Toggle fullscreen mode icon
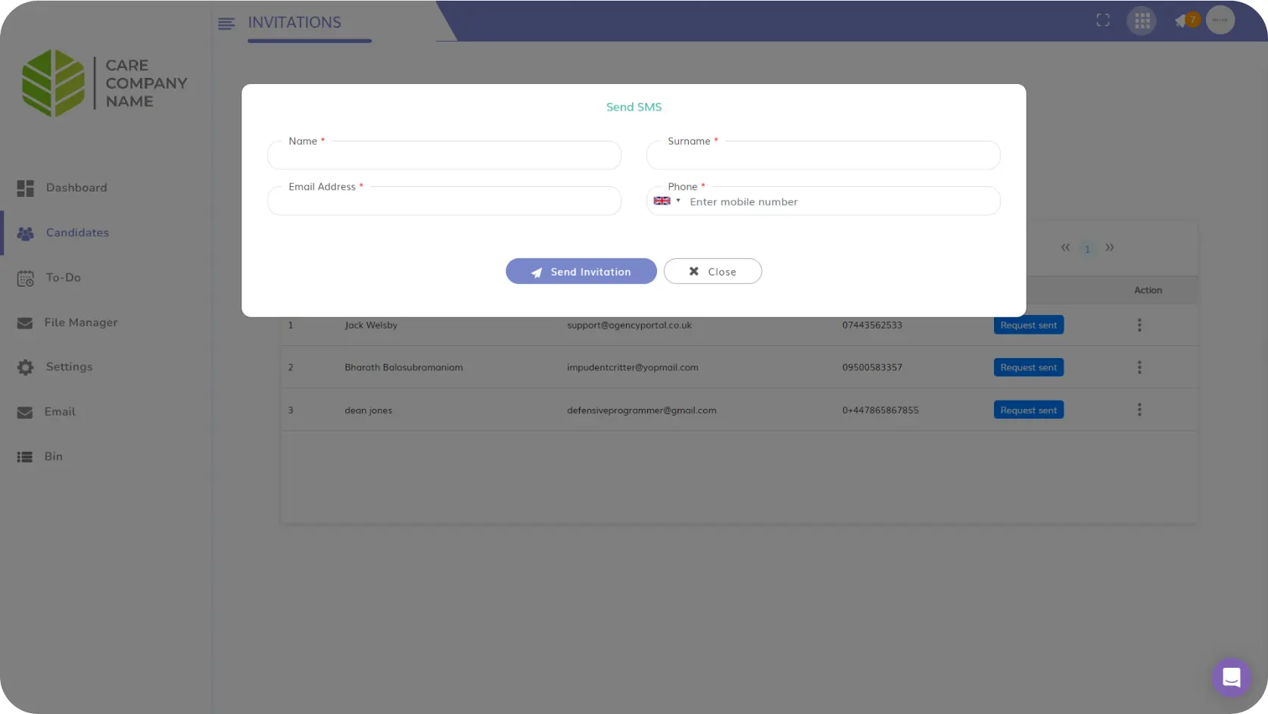 [1103, 20]
